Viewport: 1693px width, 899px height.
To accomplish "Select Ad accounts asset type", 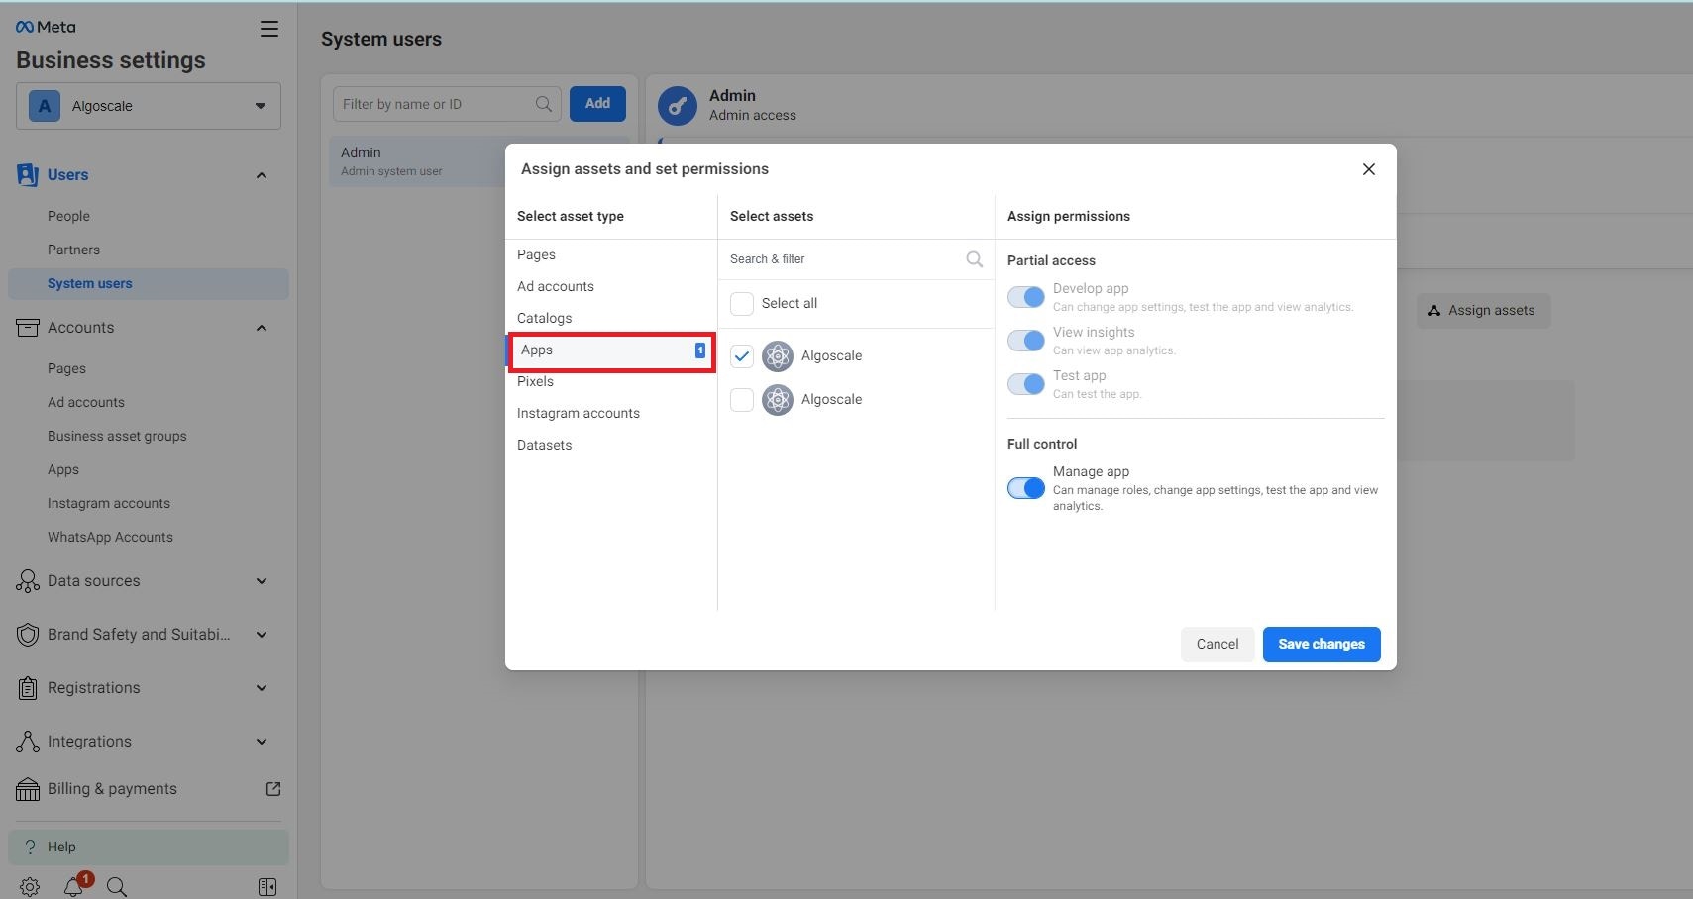I will [611, 286].
